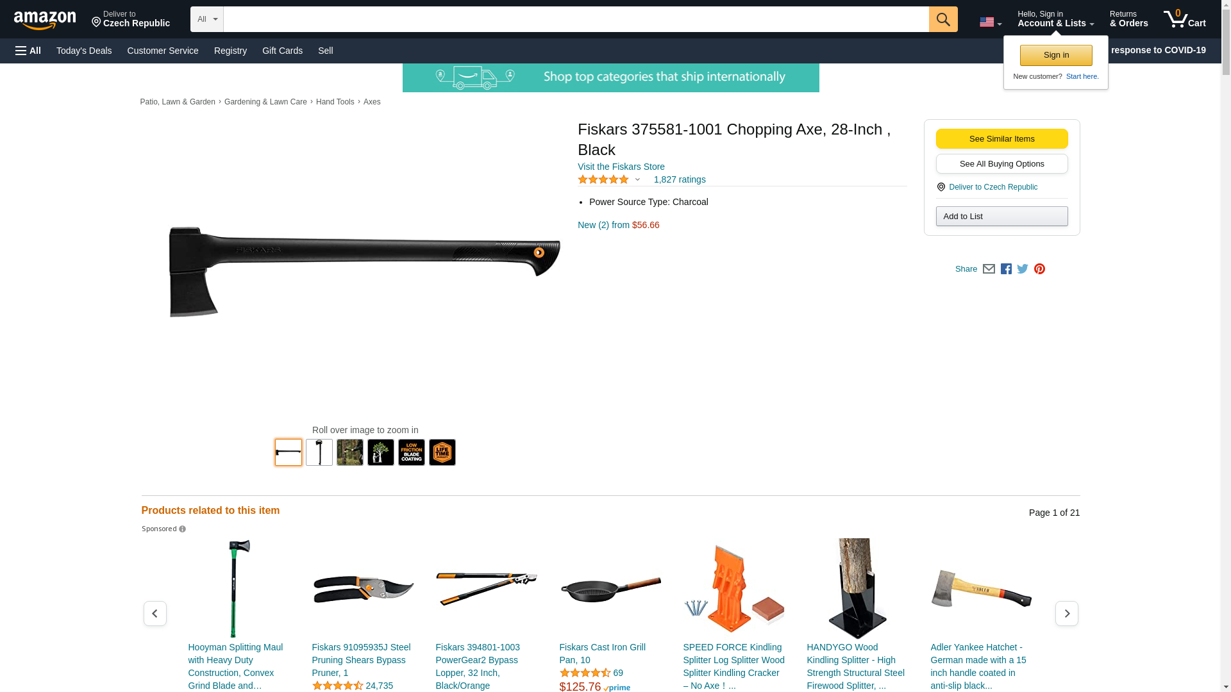The image size is (1231, 692).
Task: Click the Add to List button
Action: coord(1001,217)
